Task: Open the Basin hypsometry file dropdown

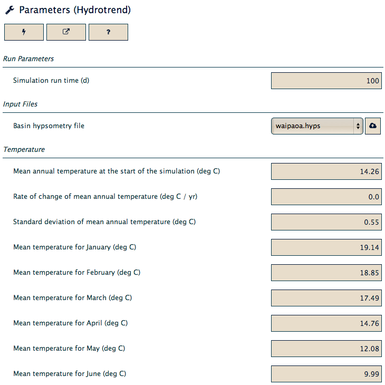Action: [317, 126]
